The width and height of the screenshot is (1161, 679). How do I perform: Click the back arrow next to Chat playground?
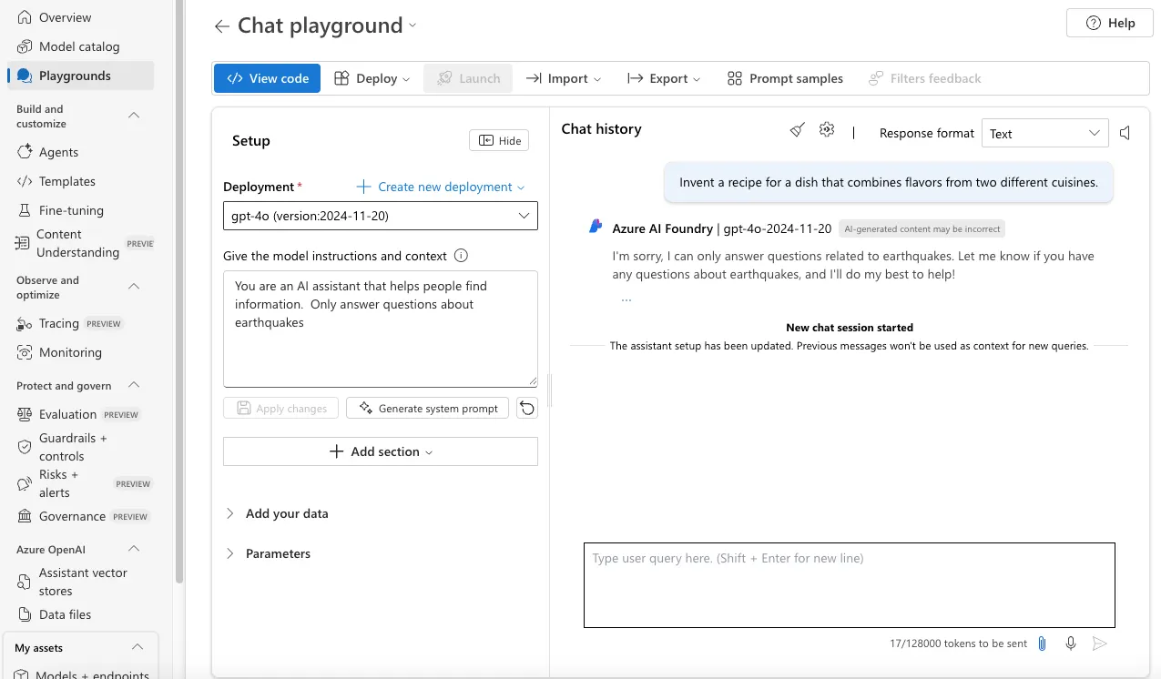221,26
